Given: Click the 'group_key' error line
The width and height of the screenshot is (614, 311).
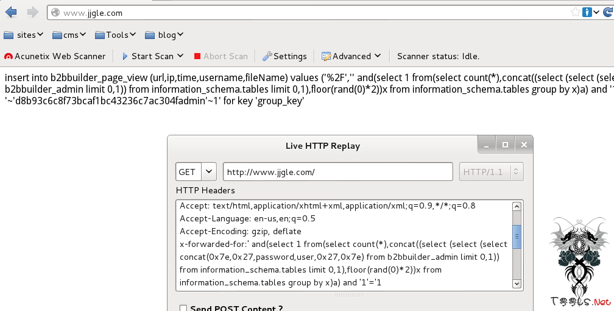Looking at the screenshot, I should [x=154, y=101].
